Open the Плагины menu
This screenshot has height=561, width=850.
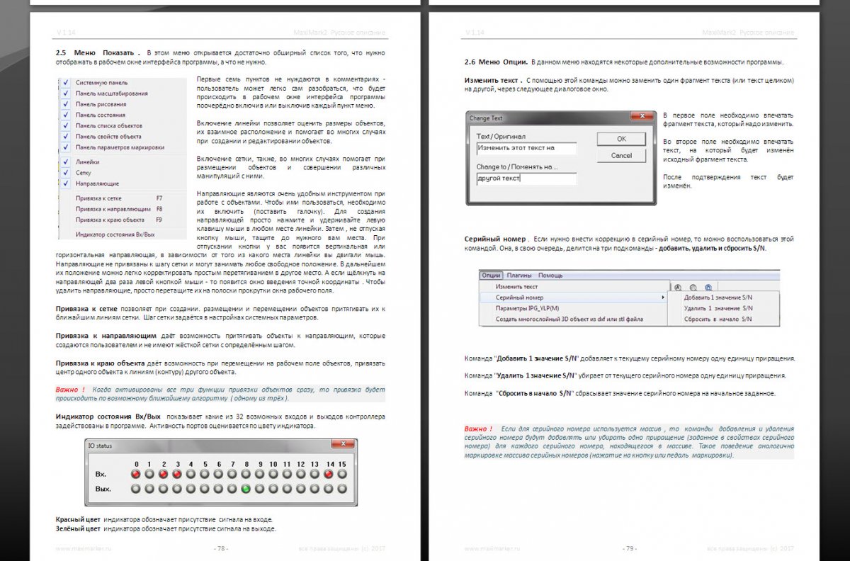coord(519,276)
